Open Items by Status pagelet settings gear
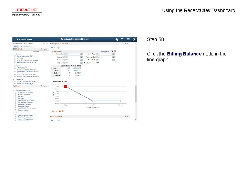The image size is (248, 186). coord(126,116)
